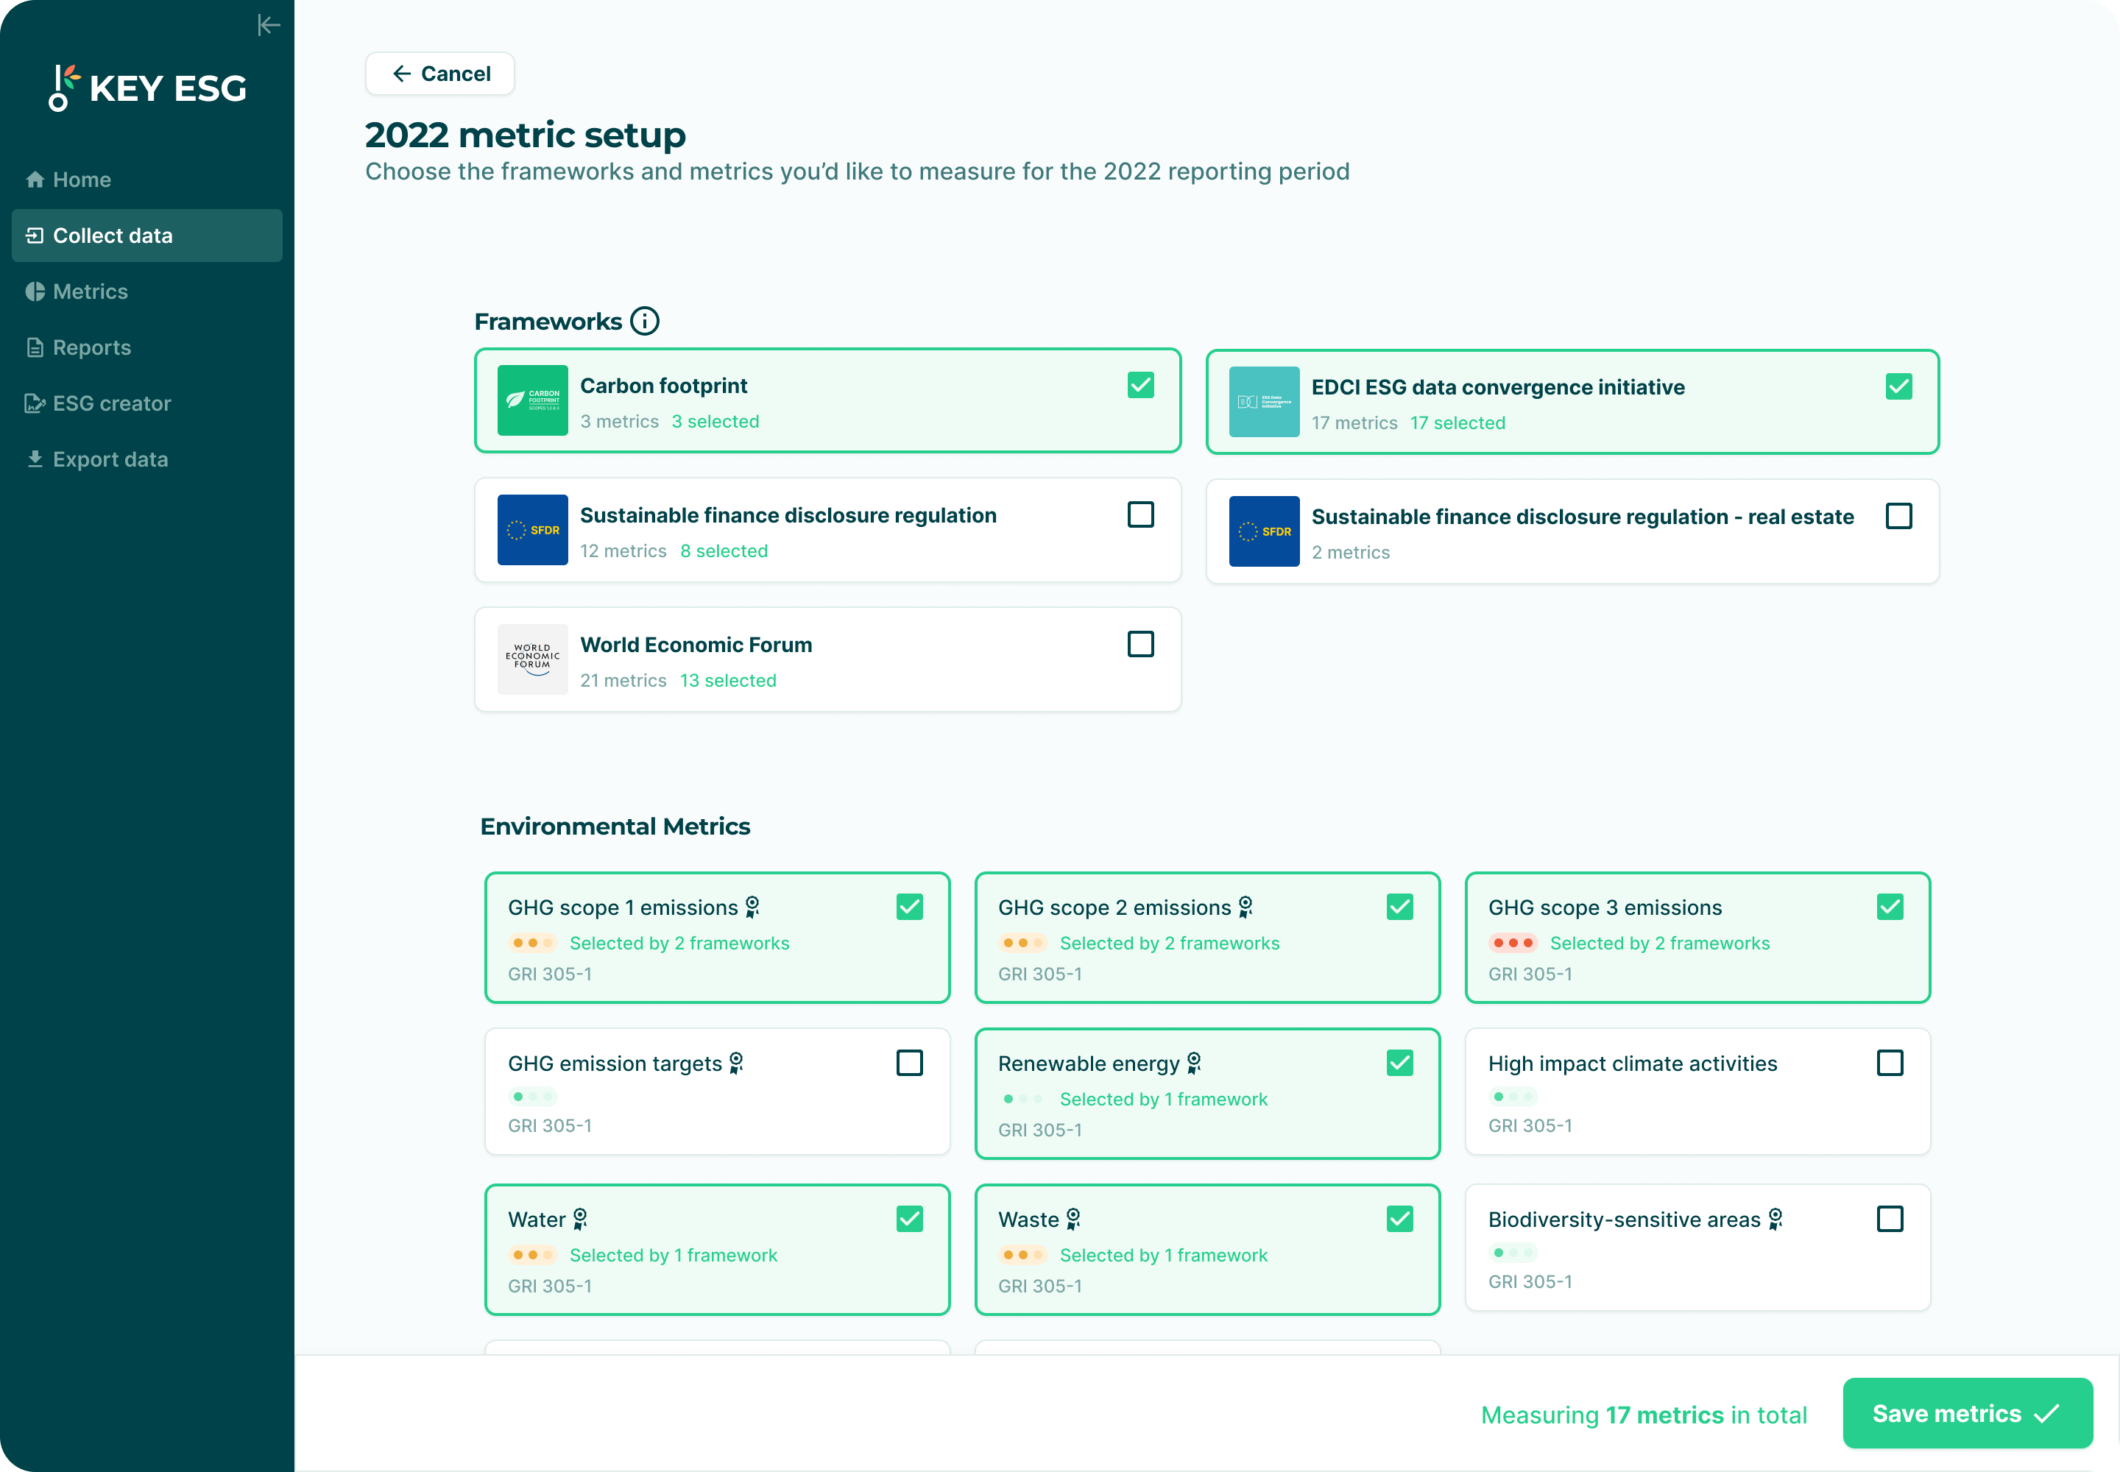Click the Export data download icon
This screenshot has height=1472, width=2120.
coord(35,459)
